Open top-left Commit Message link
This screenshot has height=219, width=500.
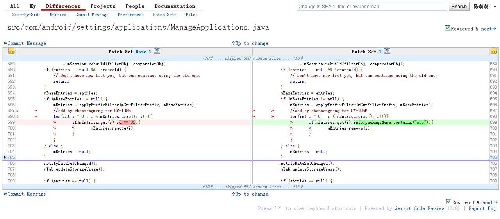pyautogui.click(x=25, y=43)
